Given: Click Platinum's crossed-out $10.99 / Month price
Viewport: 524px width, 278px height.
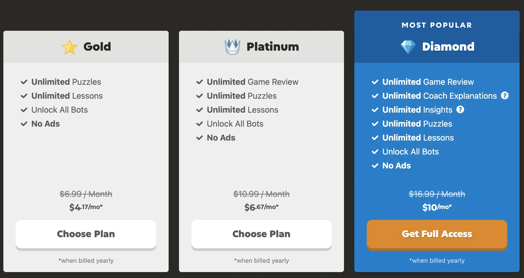Looking at the screenshot, I should point(261,194).
